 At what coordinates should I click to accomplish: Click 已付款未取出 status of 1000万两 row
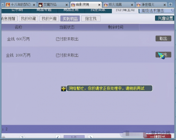(x=67, y=55)
